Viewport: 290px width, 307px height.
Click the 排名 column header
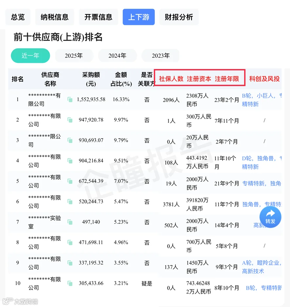[x=18, y=79]
